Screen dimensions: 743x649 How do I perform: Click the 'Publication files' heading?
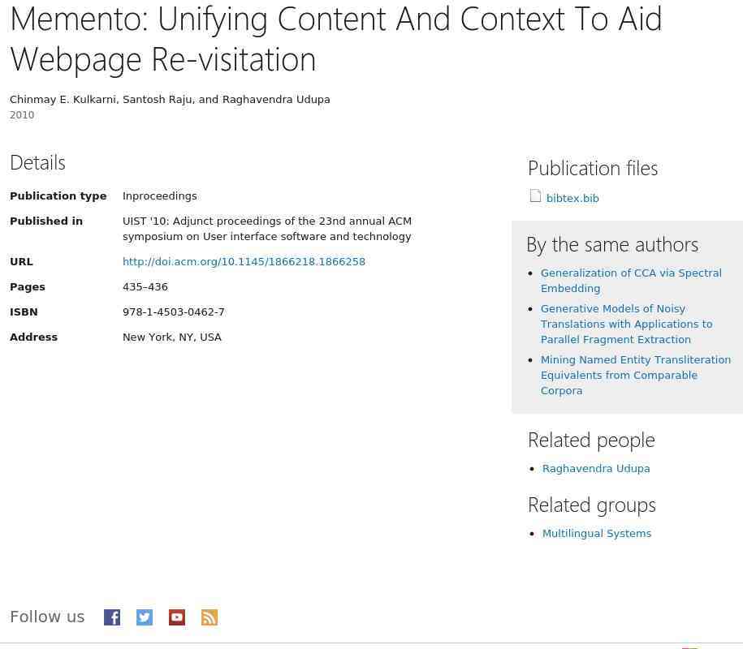(x=593, y=169)
